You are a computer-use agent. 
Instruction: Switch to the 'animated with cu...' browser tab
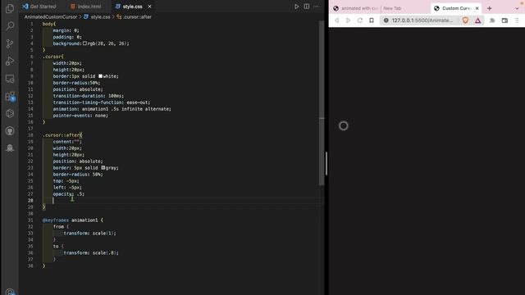tap(355, 8)
